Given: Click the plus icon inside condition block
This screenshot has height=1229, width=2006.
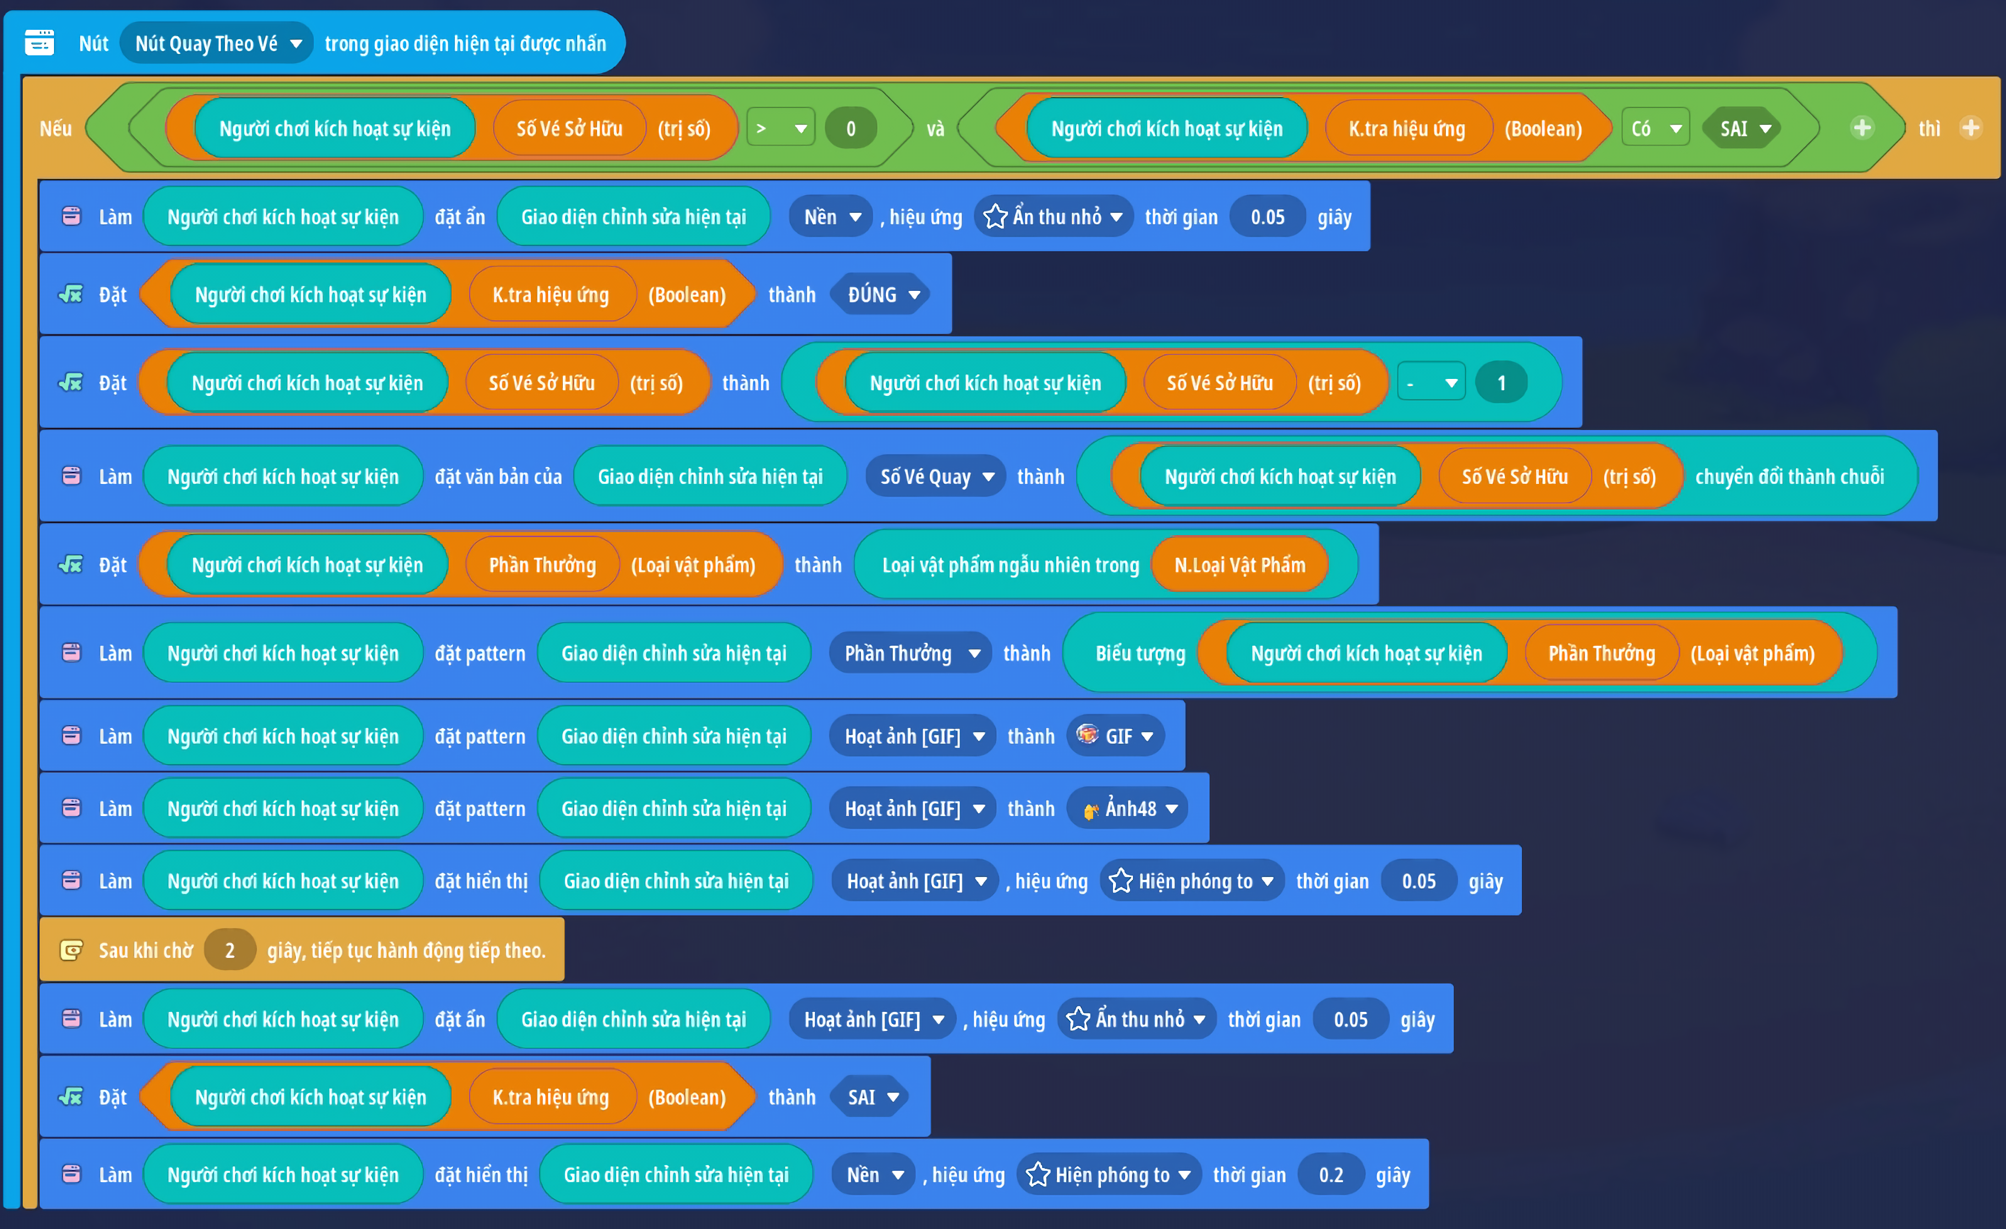Looking at the screenshot, I should click(1862, 128).
